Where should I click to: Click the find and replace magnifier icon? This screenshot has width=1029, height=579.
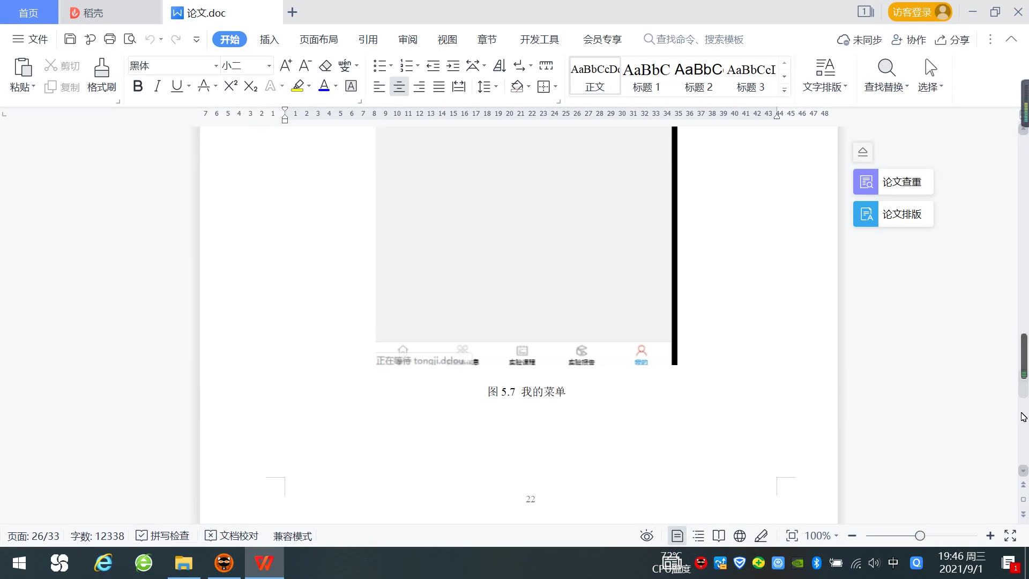(886, 69)
